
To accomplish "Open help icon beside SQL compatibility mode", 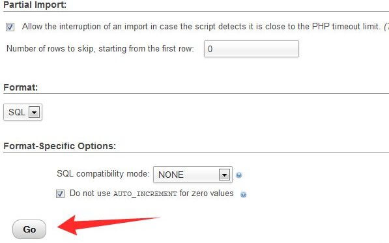I will click(x=238, y=175).
